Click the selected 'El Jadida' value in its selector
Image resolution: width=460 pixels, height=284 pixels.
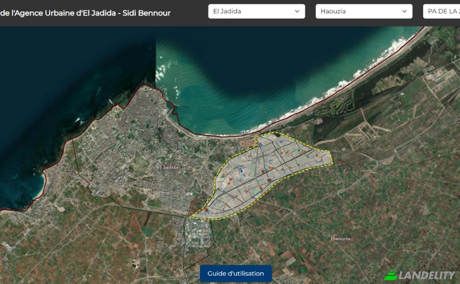coord(226,11)
